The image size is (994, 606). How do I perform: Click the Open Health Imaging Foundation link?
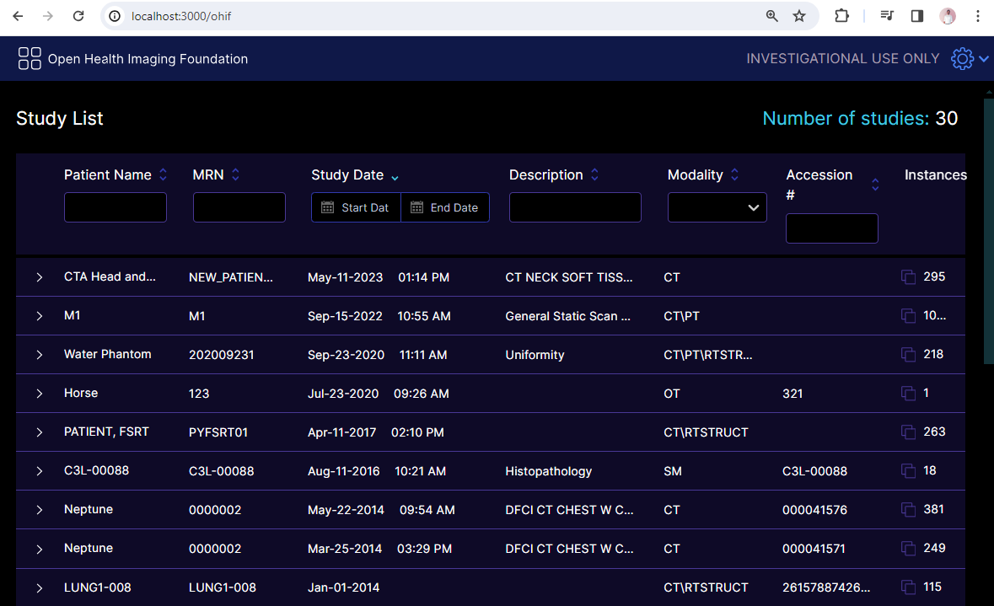(x=148, y=59)
